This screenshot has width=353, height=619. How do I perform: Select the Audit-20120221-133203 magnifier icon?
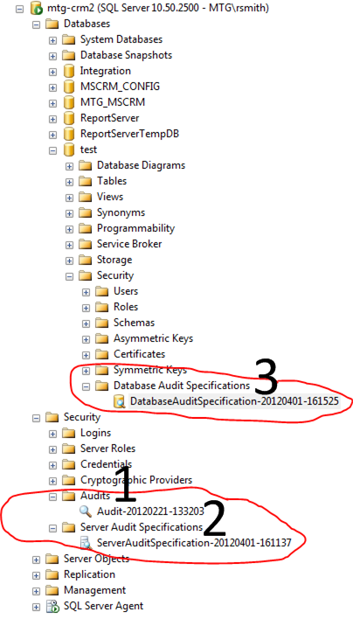pos(86,511)
